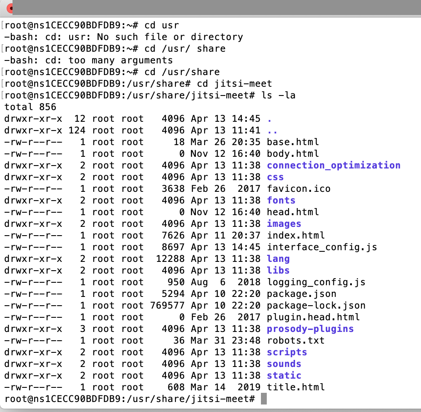Click the css directory entry
This screenshot has width=421, height=412.
pyautogui.click(x=275, y=177)
